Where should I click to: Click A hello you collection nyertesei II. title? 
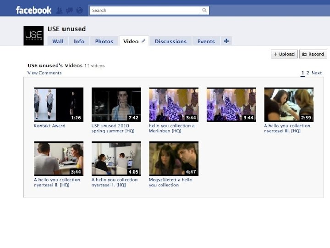coord(57,182)
